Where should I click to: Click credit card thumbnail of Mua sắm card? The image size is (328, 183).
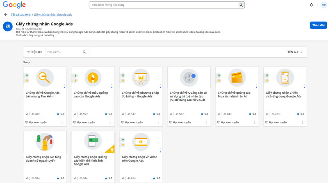point(237,77)
